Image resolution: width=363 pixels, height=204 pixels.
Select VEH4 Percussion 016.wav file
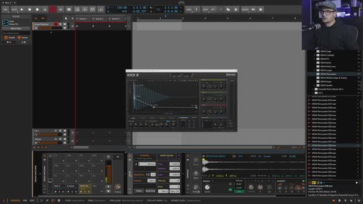click(324, 100)
